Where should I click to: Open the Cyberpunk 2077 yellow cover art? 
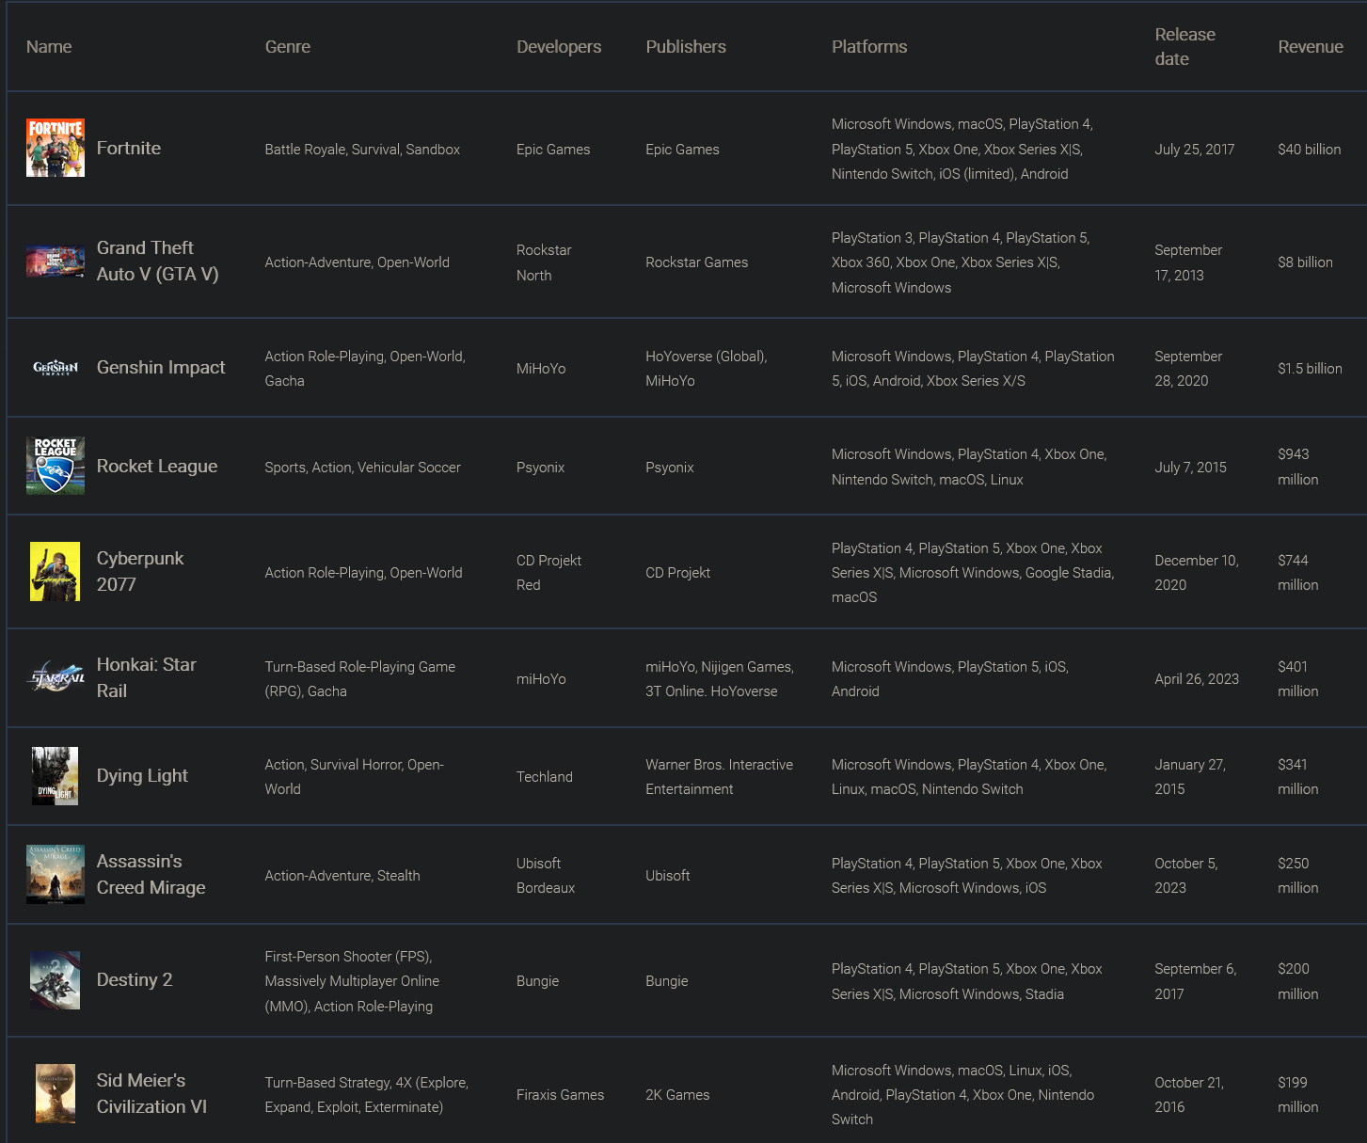point(56,572)
